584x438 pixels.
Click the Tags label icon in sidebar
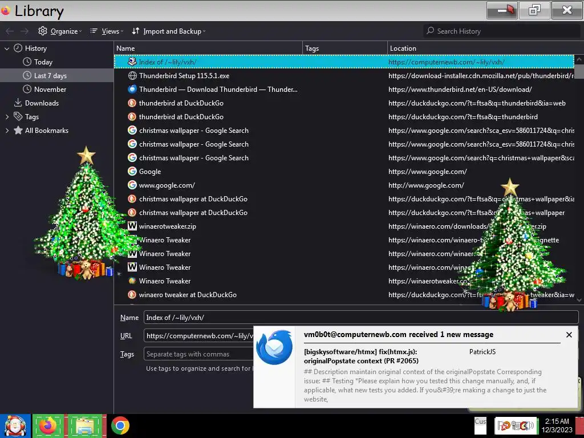click(18, 116)
